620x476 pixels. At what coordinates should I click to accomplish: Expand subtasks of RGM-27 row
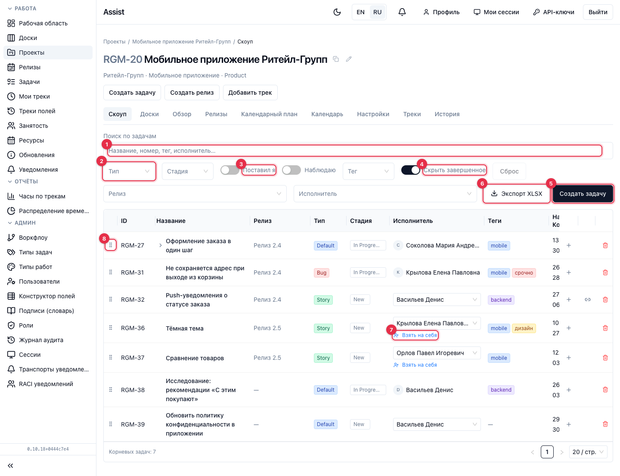click(x=161, y=245)
